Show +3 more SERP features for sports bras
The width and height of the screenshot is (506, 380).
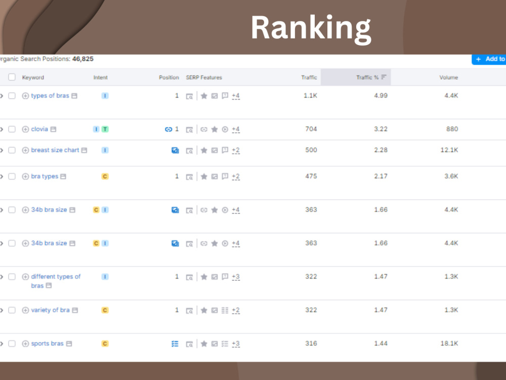(236, 344)
